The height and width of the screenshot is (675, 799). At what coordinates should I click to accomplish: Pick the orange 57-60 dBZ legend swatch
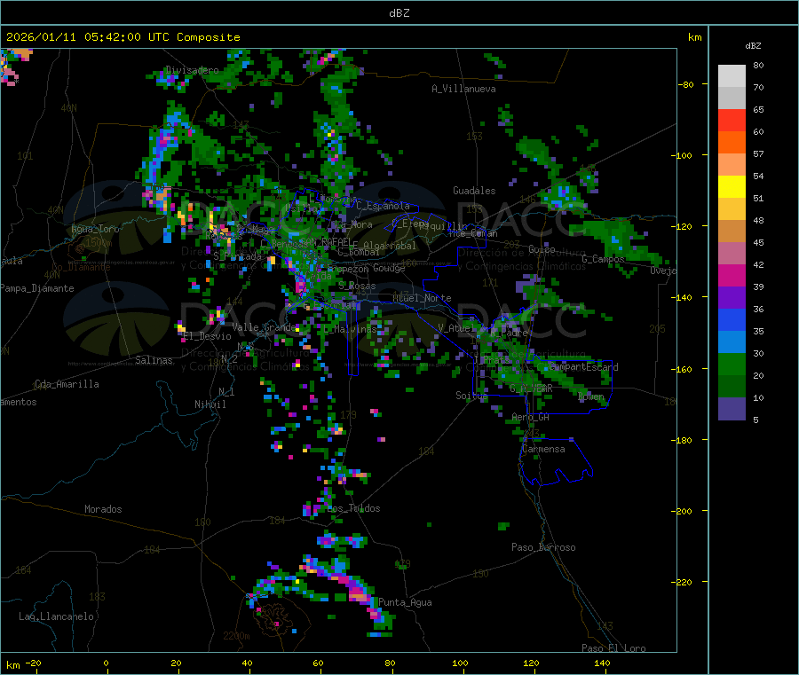(732, 143)
